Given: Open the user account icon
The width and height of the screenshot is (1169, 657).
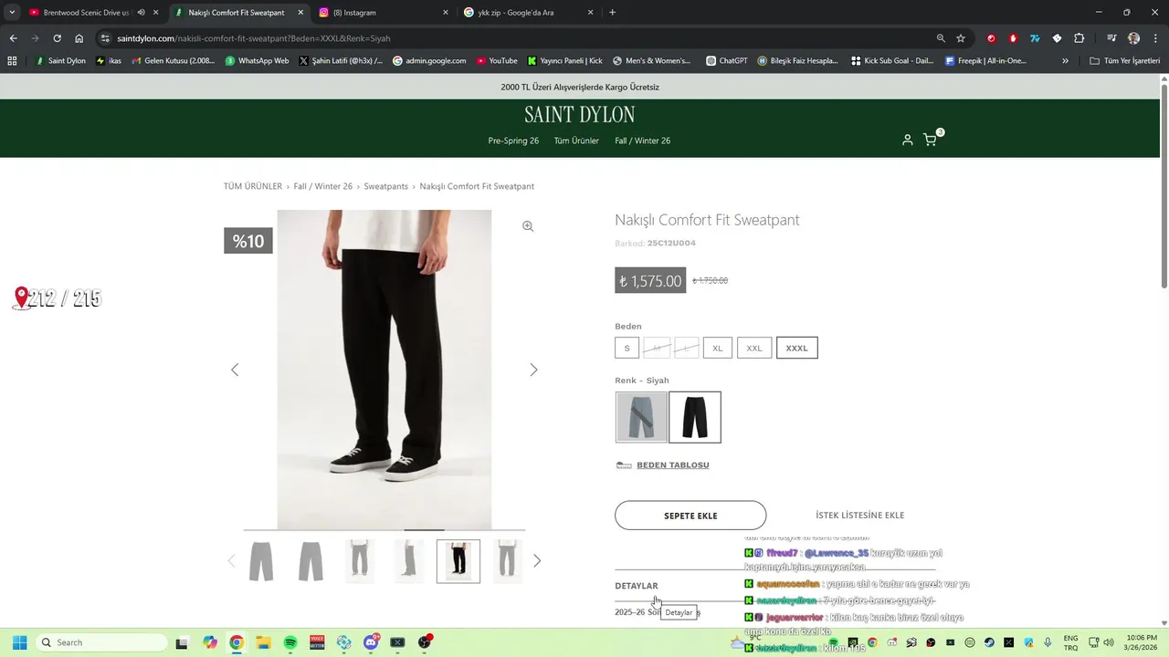Looking at the screenshot, I should pos(907,140).
